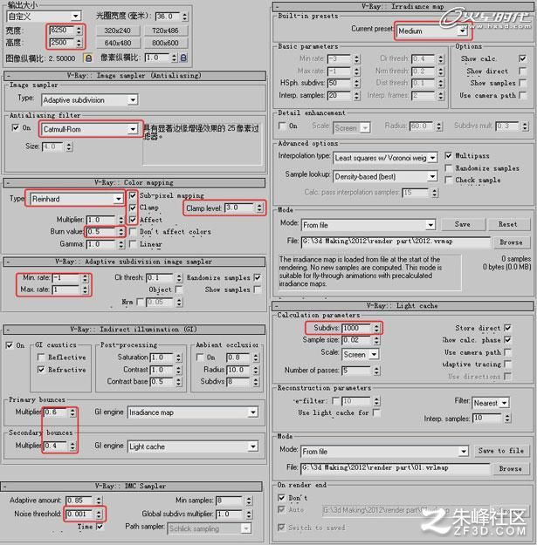Toggle Refractive GI caustics checkbox
The width and height of the screenshot is (537, 545).
[x=41, y=370]
